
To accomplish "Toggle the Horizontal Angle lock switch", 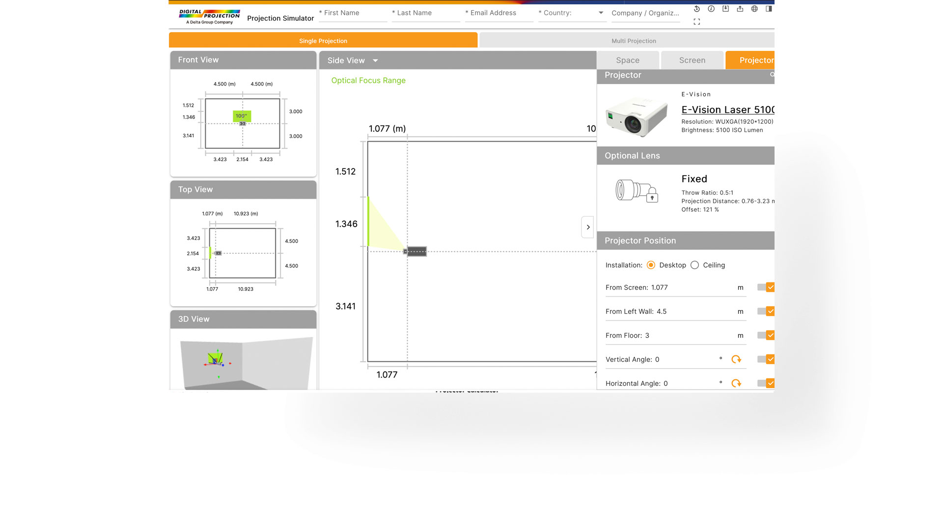I will [766, 383].
